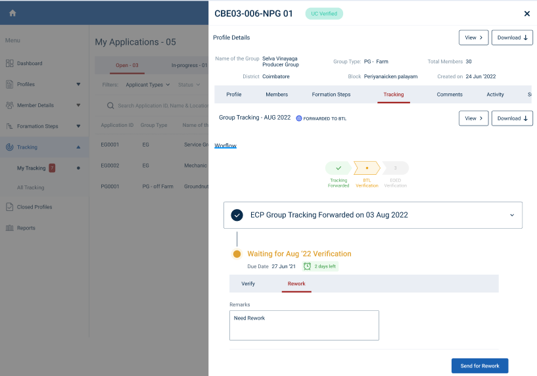This screenshot has width=537, height=376.
Task: Click the search icon in applications list
Action: (x=110, y=105)
